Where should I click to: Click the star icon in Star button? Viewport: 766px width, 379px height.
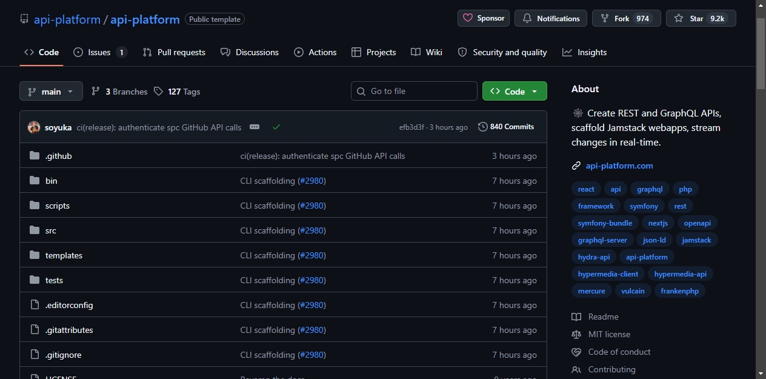679,18
